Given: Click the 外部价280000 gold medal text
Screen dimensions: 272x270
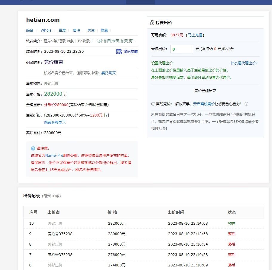Looking at the screenshot, I should [x=56, y=105].
